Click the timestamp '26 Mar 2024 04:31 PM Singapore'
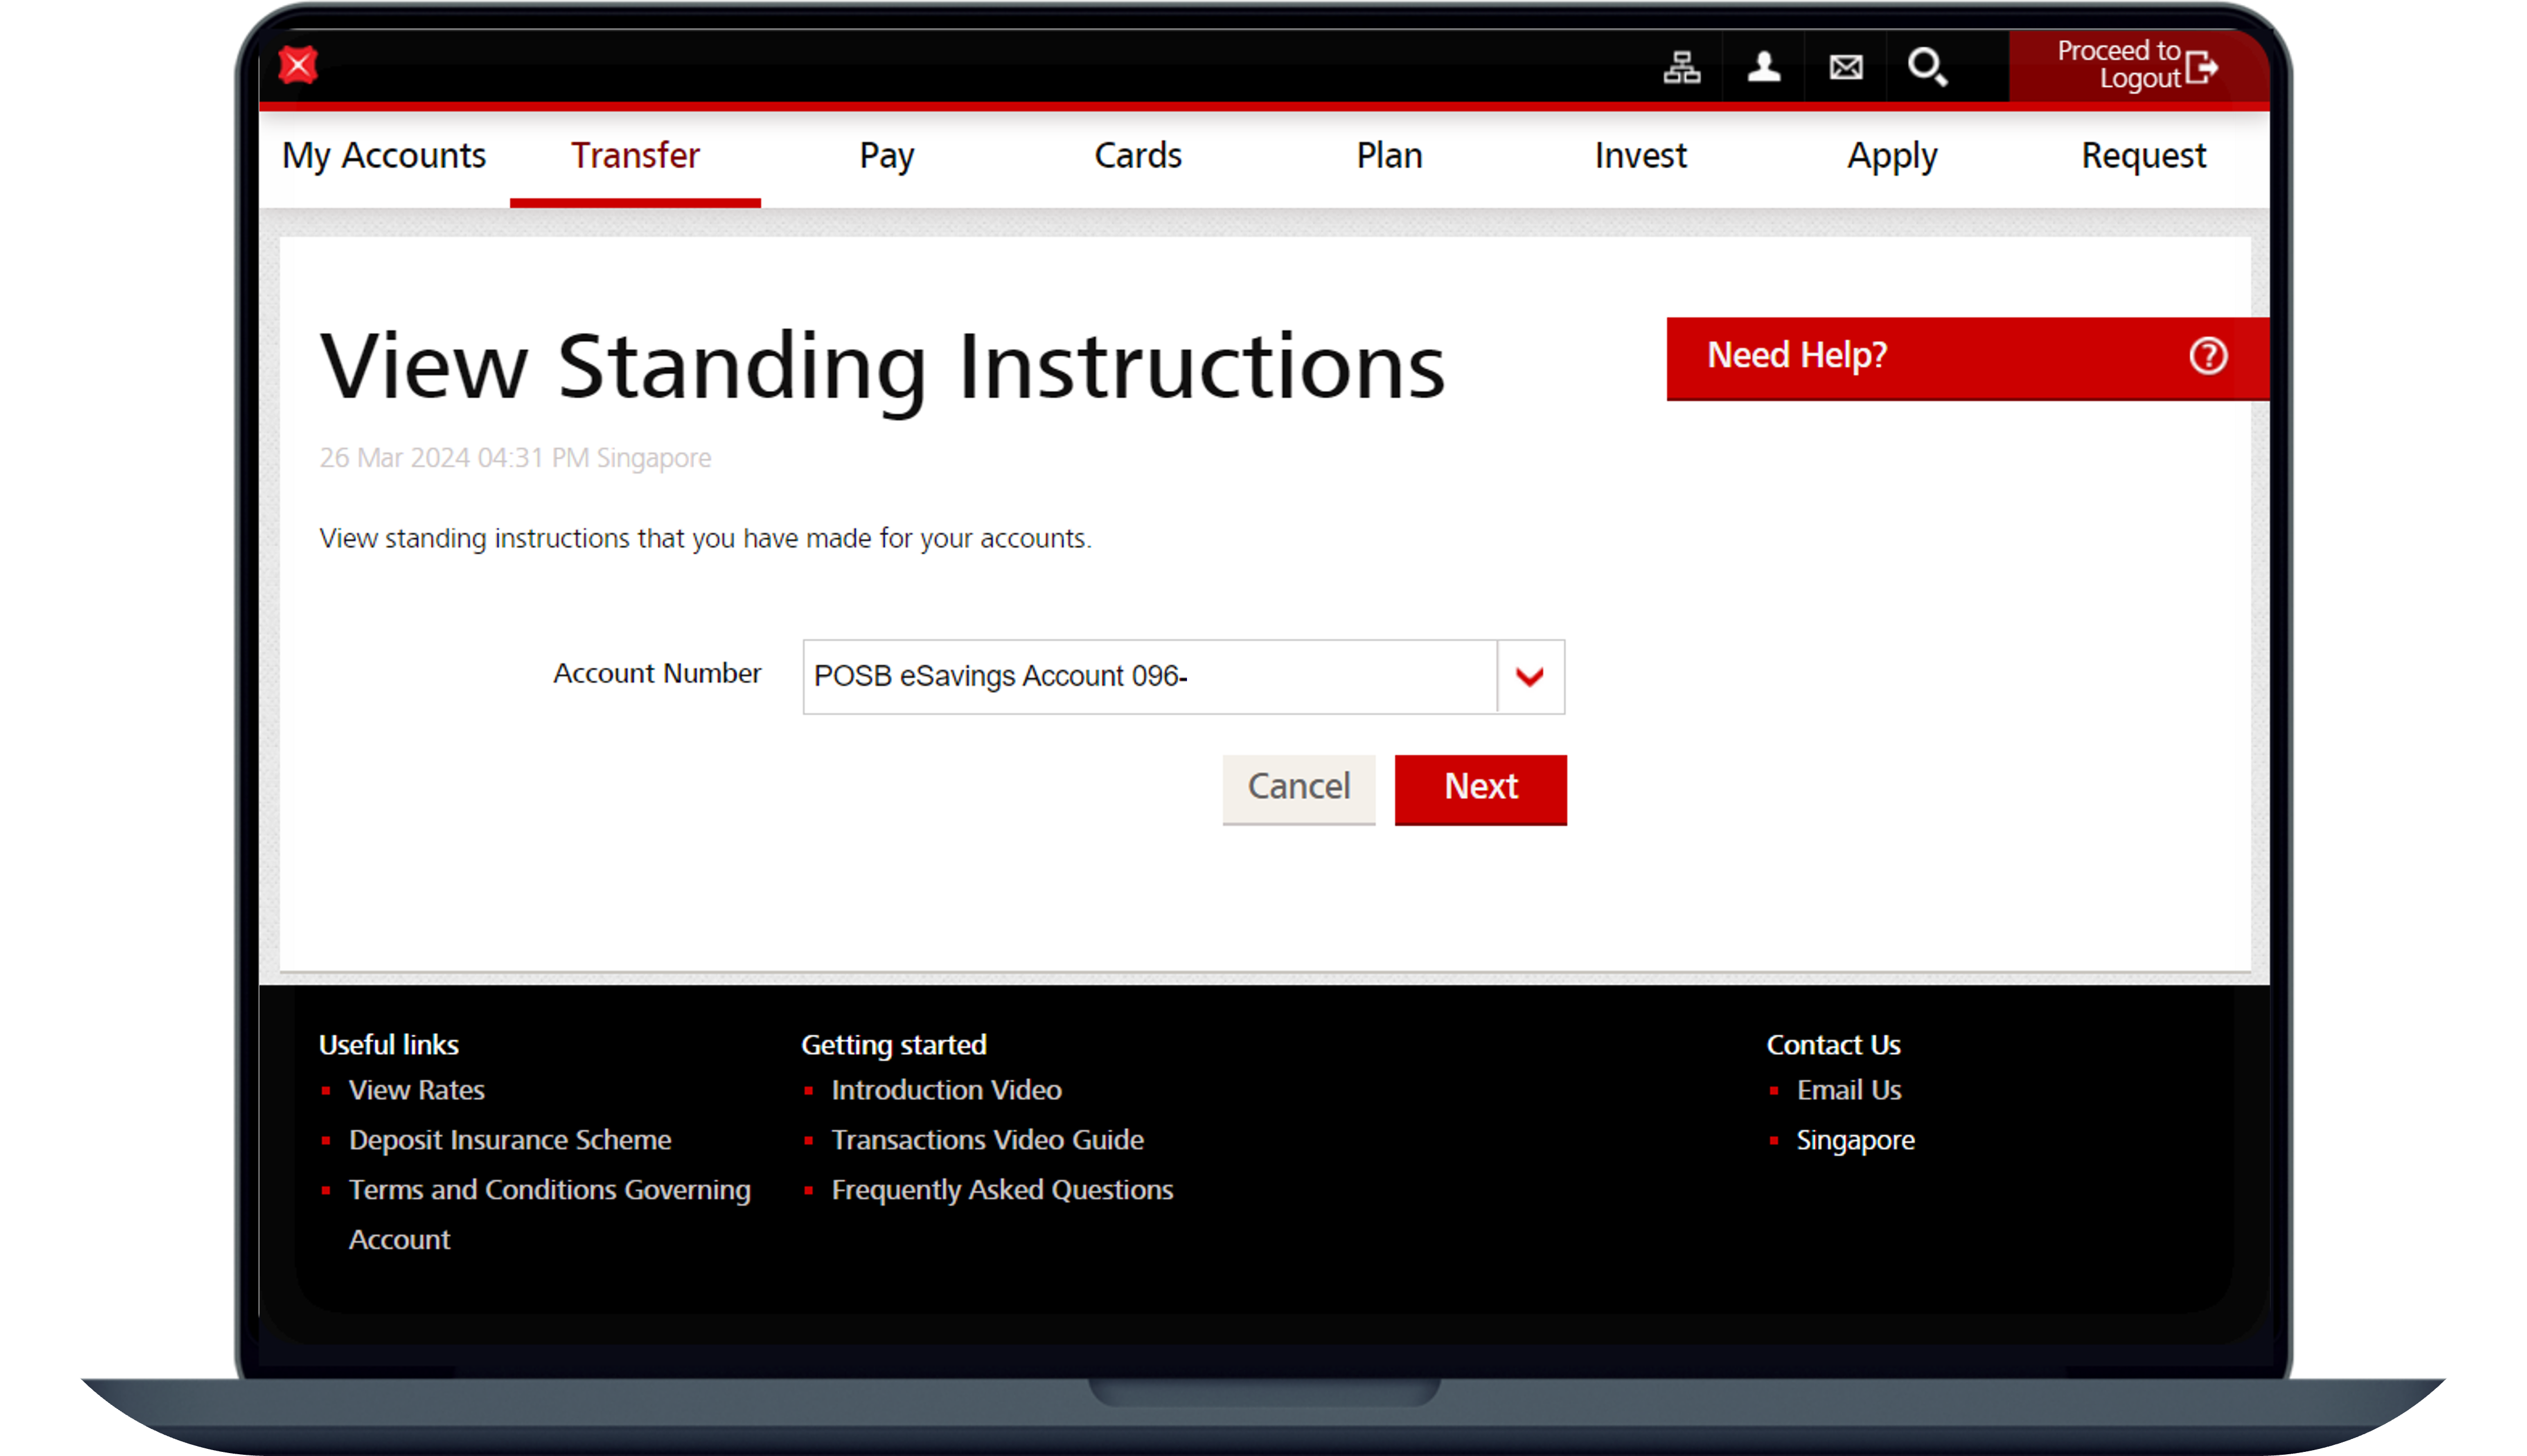 (x=515, y=458)
